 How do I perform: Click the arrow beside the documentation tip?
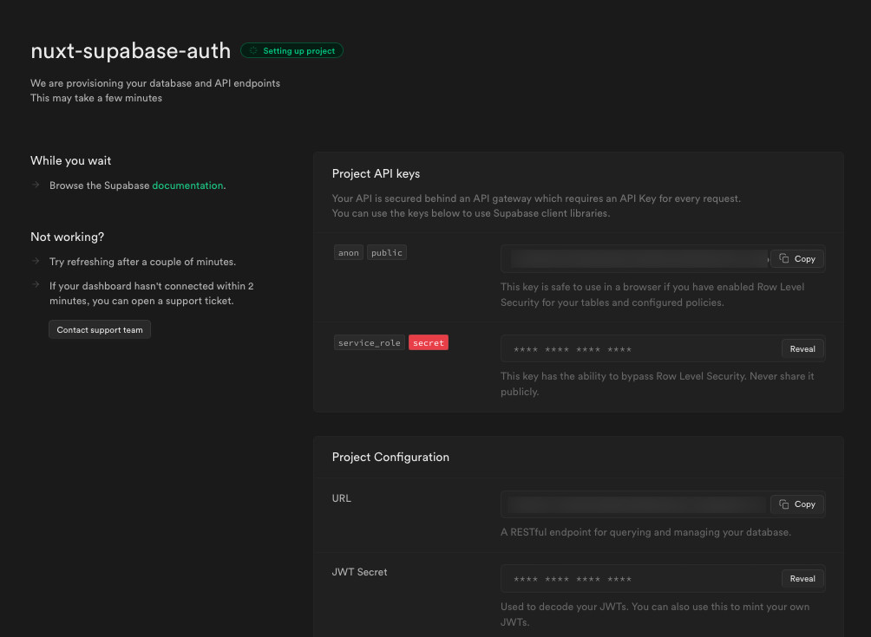pyautogui.click(x=36, y=185)
